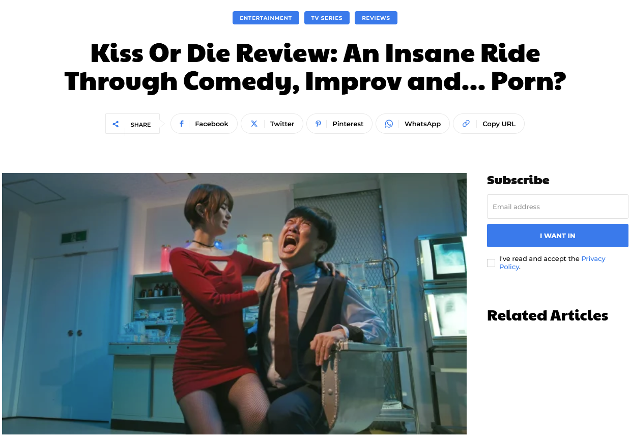Share using the WhatsApp text label
Screen dimensions: 629x437
[x=422, y=124]
